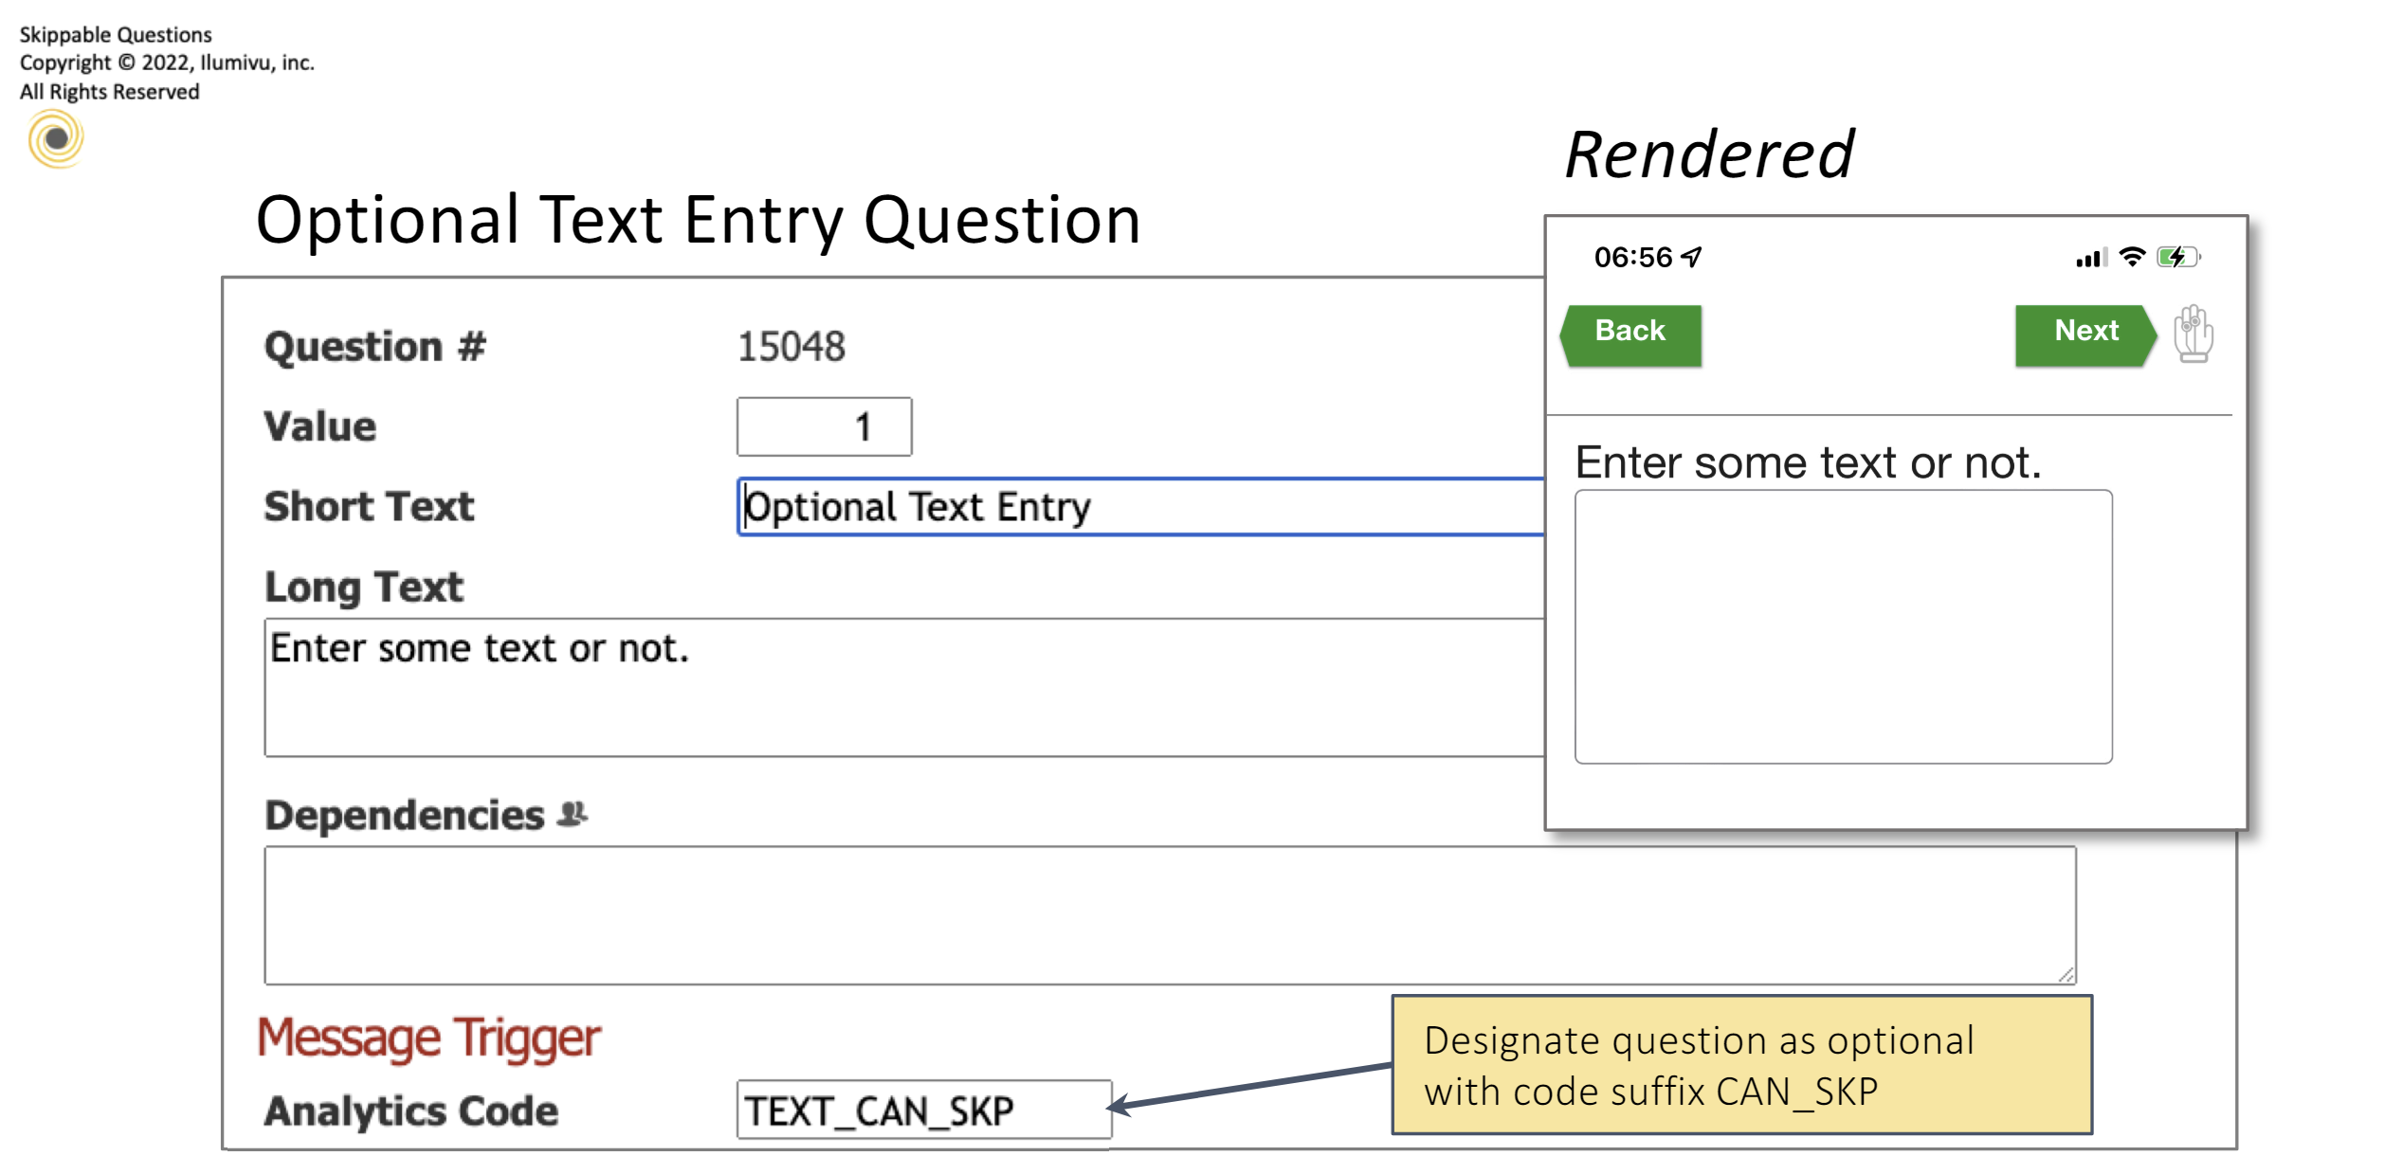Click the Dependencies textarea resize handle
The height and width of the screenshot is (1156, 2403).
(2066, 975)
